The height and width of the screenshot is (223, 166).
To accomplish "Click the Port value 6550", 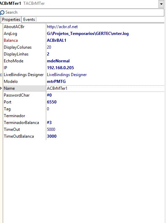I will point(52,102).
